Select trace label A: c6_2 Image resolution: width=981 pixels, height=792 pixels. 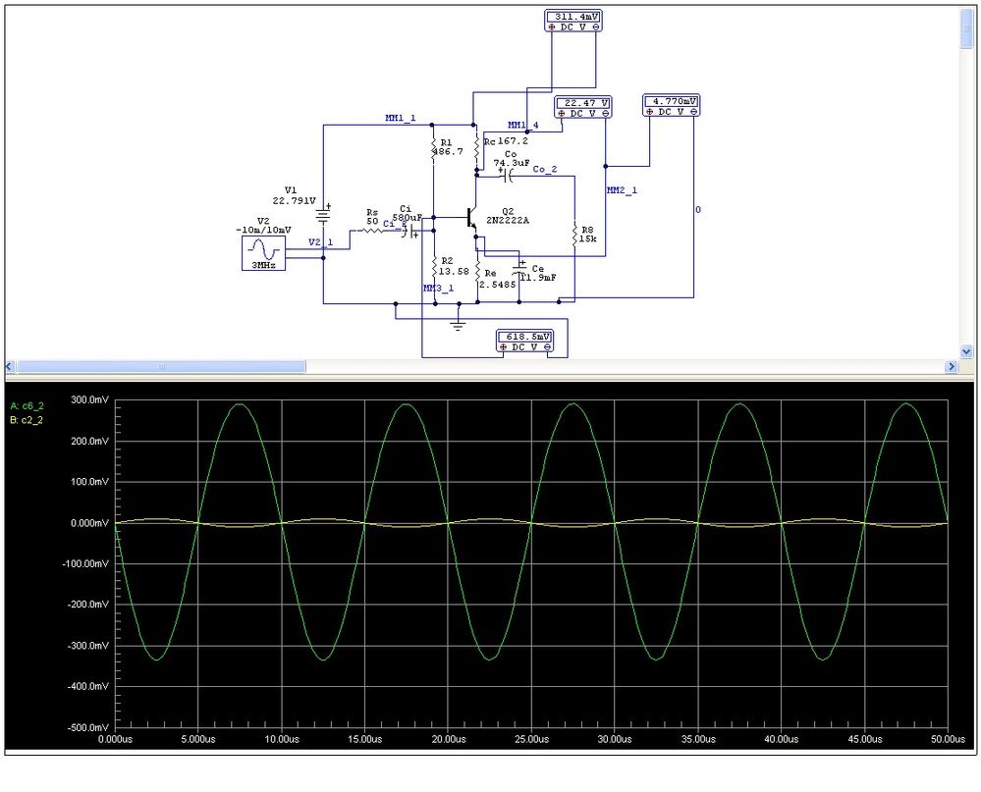27,405
